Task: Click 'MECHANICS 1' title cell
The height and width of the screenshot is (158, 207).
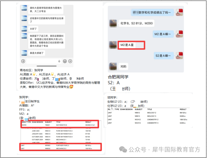Action: (61, 140)
